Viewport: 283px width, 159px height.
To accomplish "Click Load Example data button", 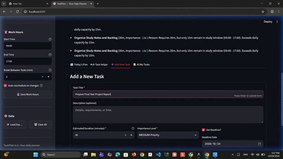I will [15, 125].
